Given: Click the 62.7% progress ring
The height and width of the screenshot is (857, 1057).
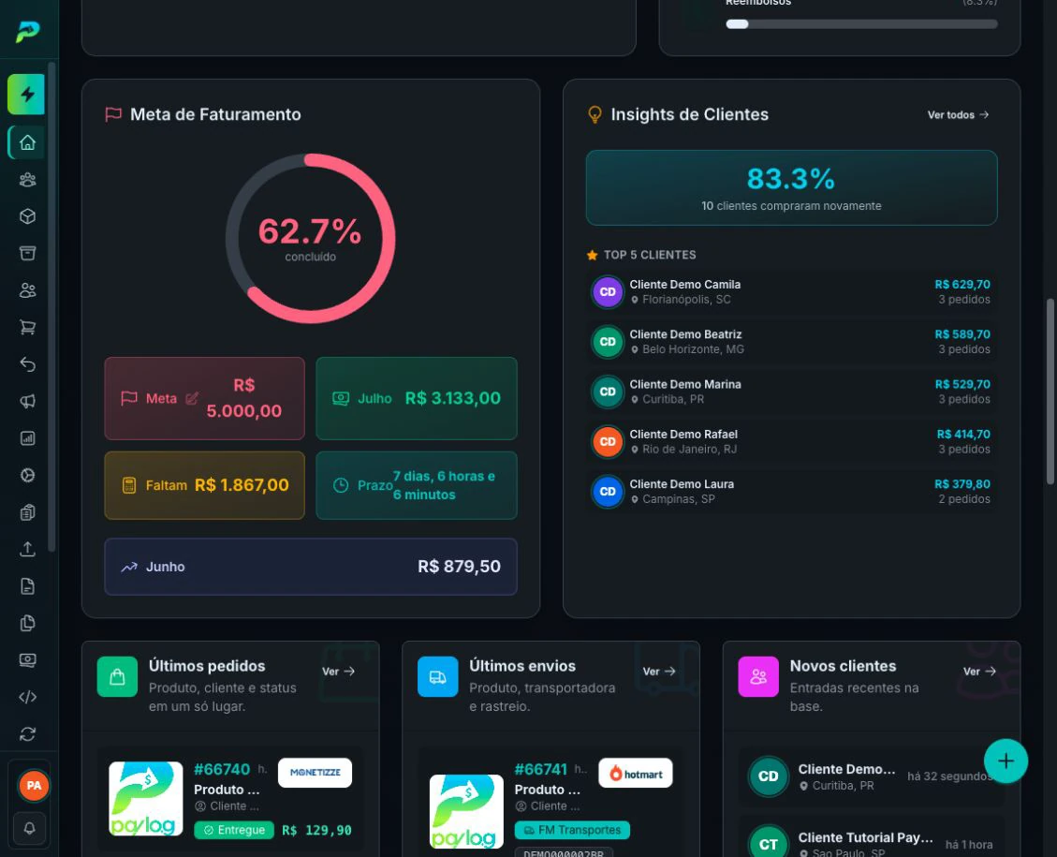Looking at the screenshot, I should point(310,239).
